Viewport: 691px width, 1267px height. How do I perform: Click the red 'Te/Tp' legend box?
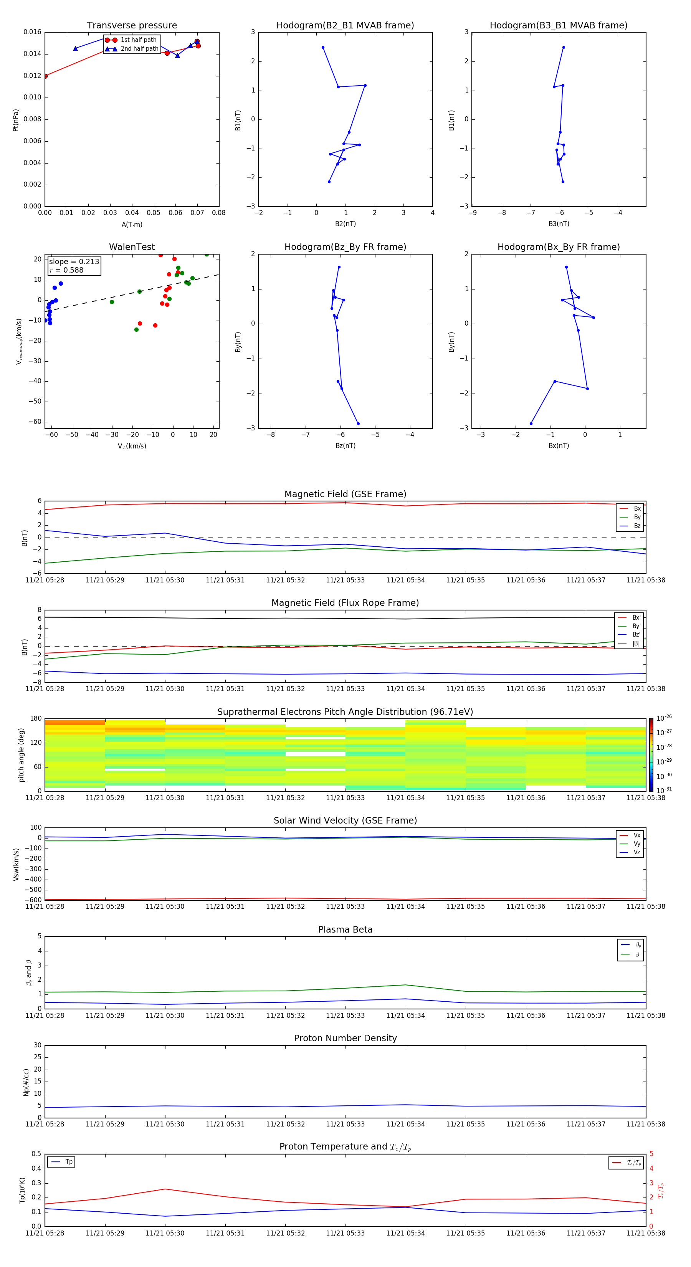click(626, 1163)
